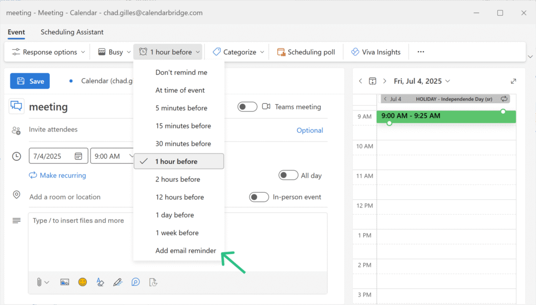Choose 12 hours before reminder
The width and height of the screenshot is (536, 305).
click(x=179, y=197)
